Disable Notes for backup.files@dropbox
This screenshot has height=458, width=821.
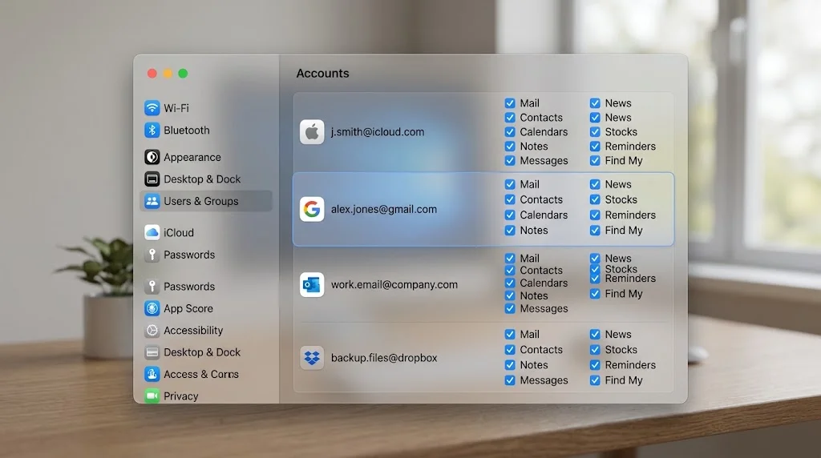[510, 365]
